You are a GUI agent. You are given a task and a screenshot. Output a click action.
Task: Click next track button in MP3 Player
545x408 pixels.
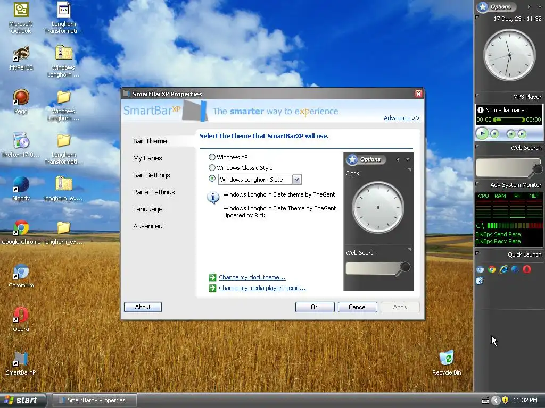tap(522, 134)
